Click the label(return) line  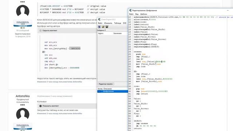point(141,24)
